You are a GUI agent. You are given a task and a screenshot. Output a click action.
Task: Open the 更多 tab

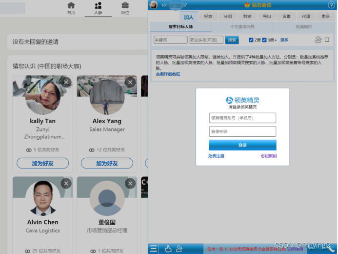(x=325, y=17)
